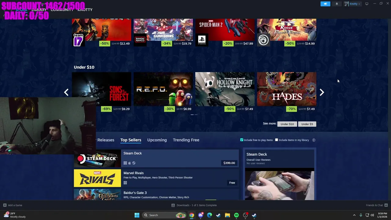391x220 pixels.
Task: Open Friends & Chat
Action: pyautogui.click(x=377, y=205)
